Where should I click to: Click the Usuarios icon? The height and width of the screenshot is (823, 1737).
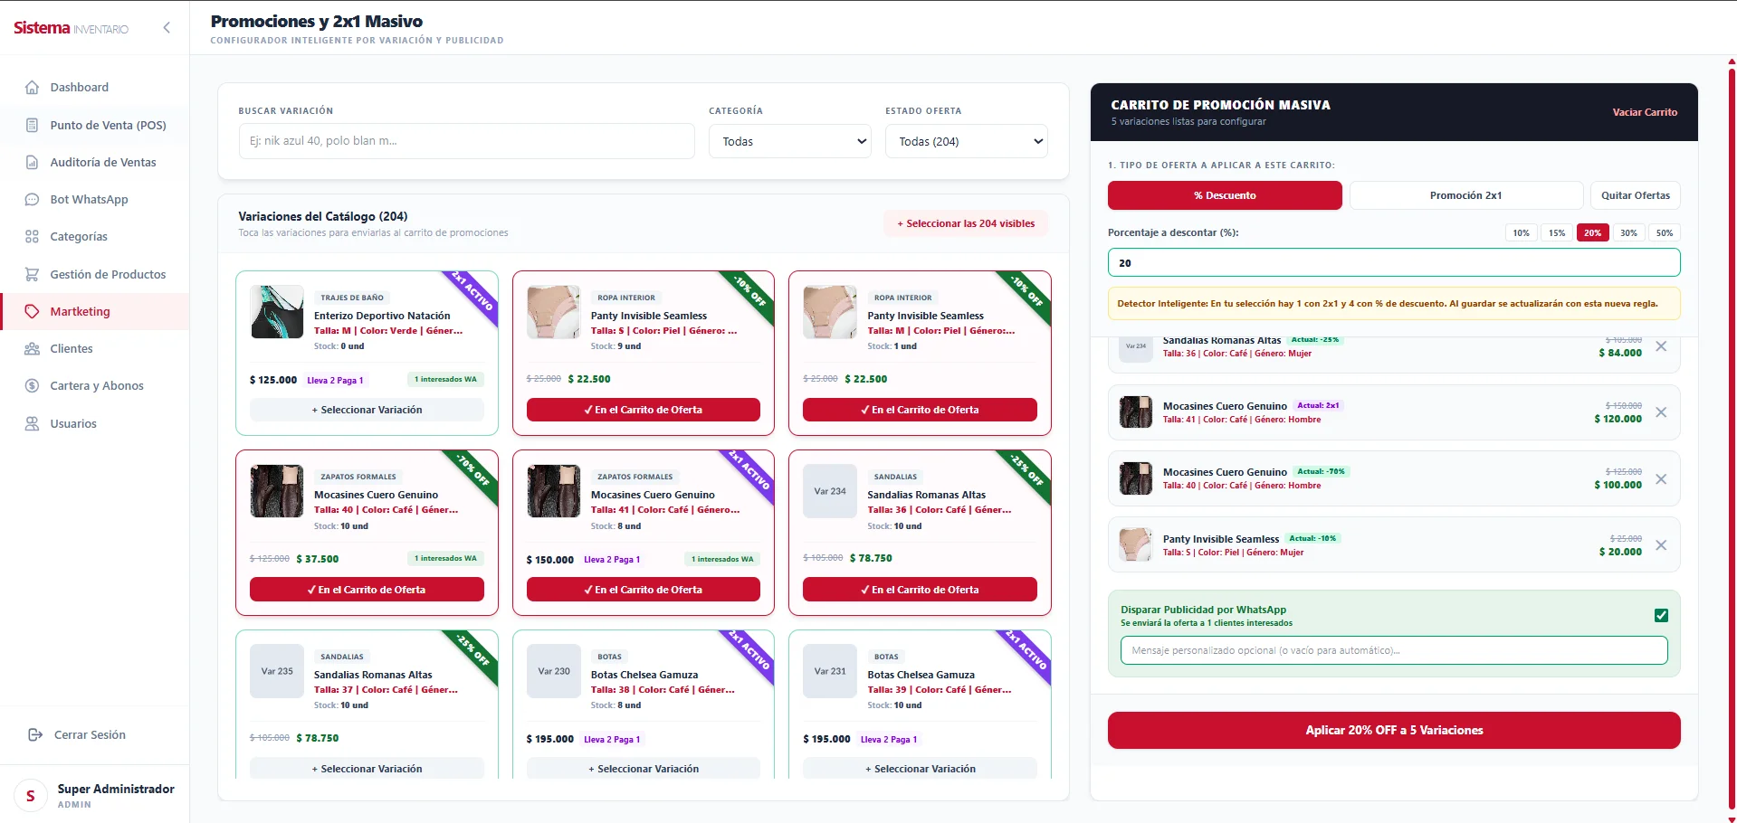(x=32, y=423)
